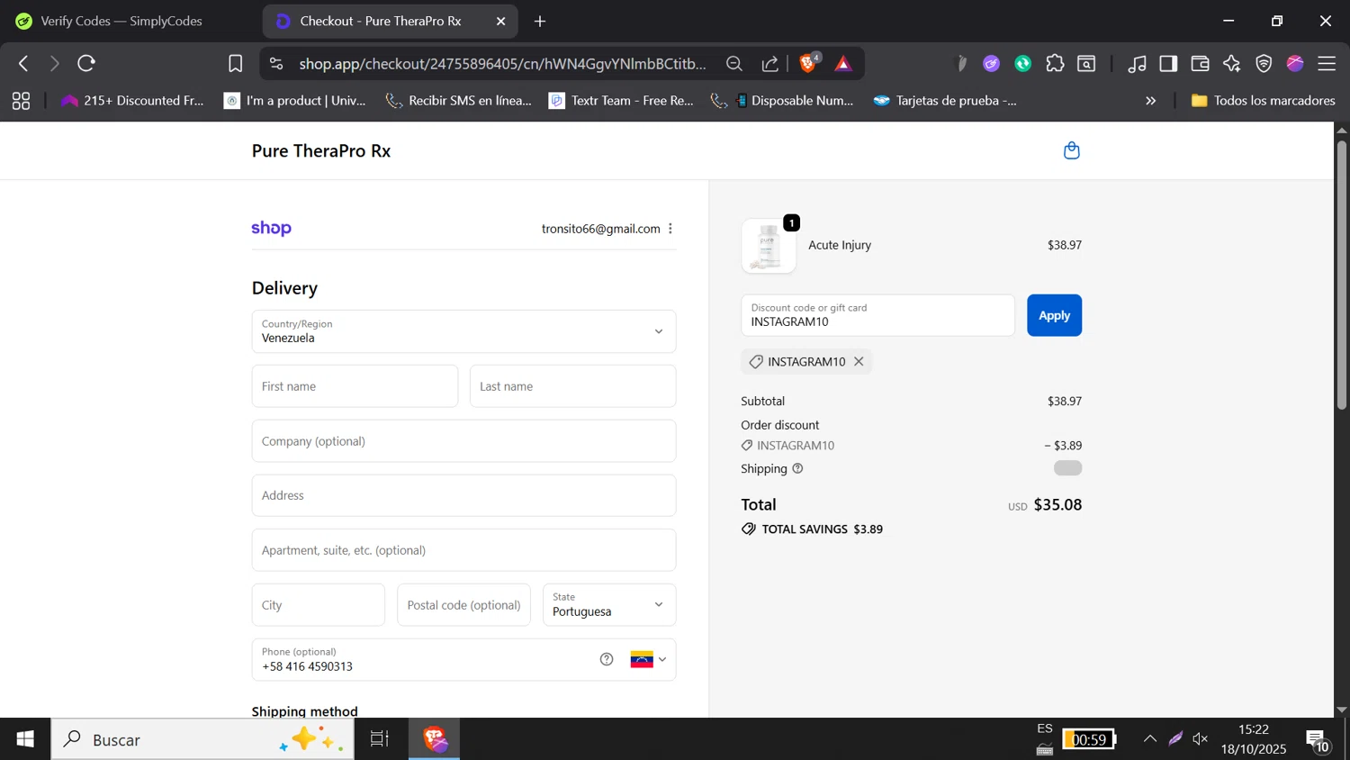Open the bookmark groups grid icon
Viewport: 1350px width, 760px height.
tap(21, 101)
